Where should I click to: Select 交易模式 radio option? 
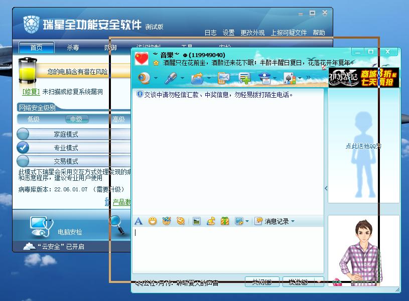(23, 161)
